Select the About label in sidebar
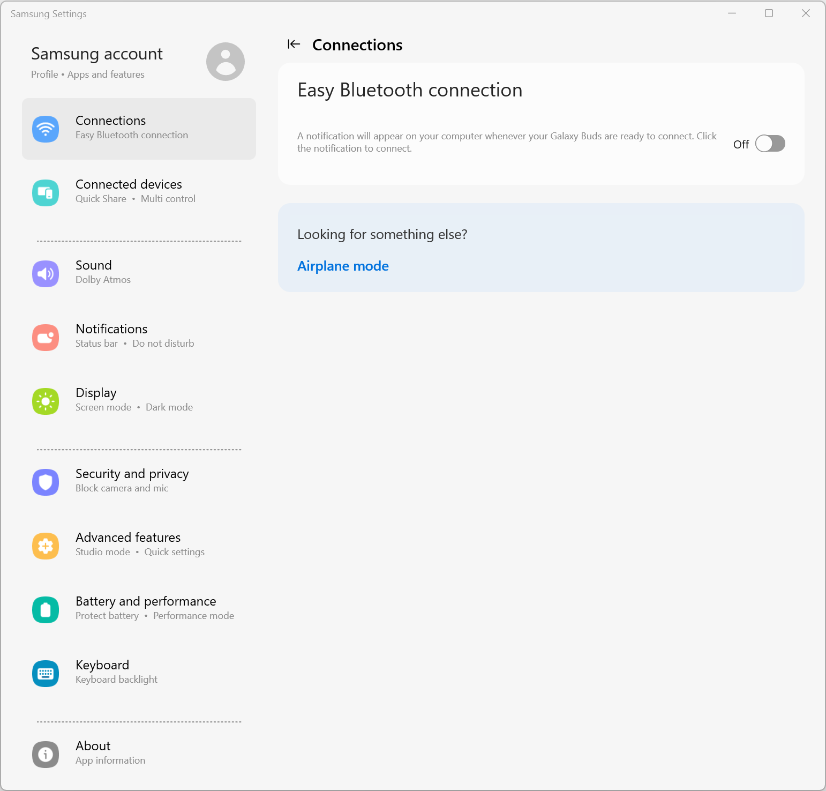 click(93, 746)
